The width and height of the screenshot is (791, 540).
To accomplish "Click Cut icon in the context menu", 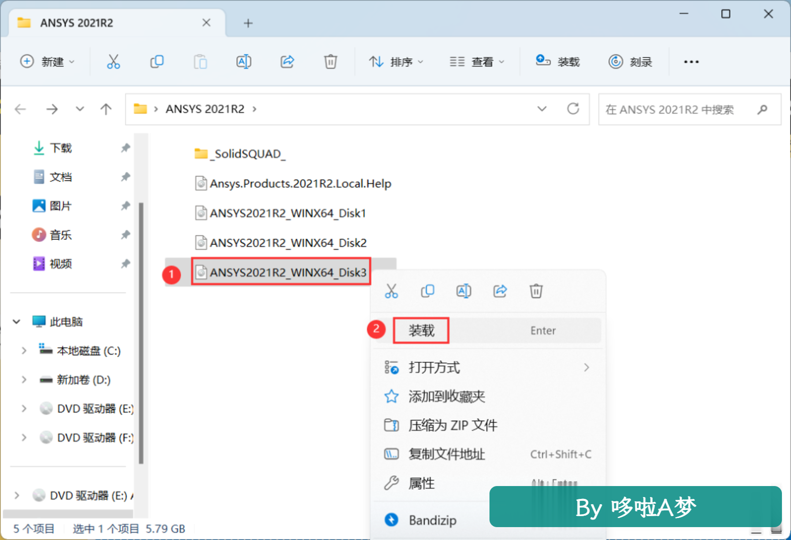I will click(391, 291).
